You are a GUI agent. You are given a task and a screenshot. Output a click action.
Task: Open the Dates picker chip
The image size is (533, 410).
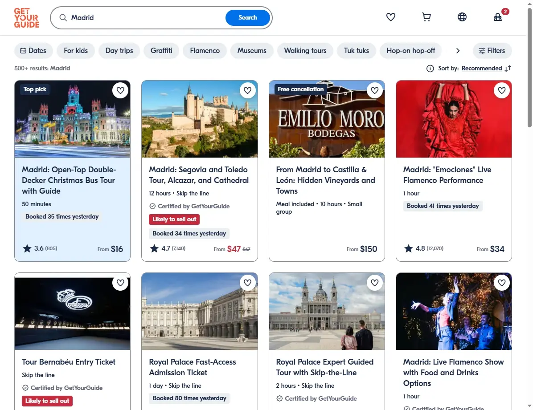[x=33, y=51]
